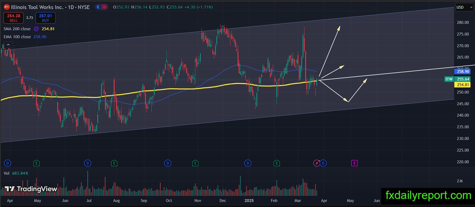The image size is (475, 207).
Task: Click the 245.00 price axis label
Action: (463, 104)
